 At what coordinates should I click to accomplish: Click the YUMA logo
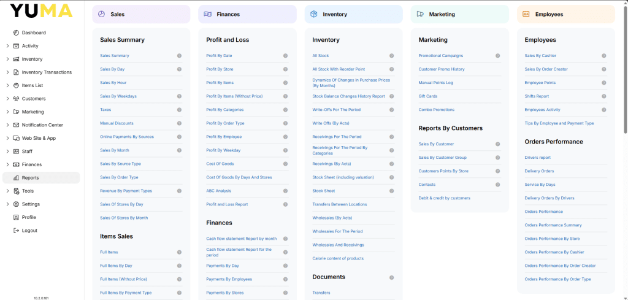click(x=41, y=11)
